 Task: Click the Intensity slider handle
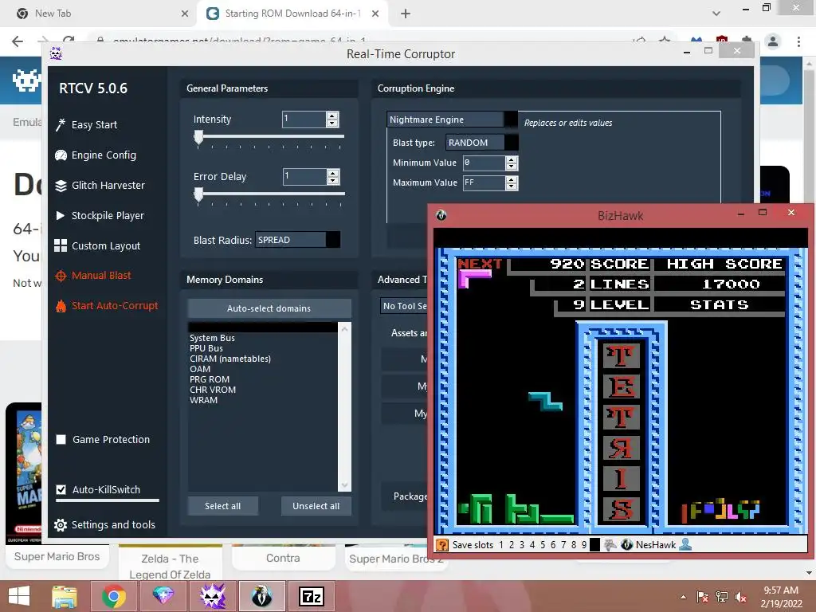click(198, 137)
